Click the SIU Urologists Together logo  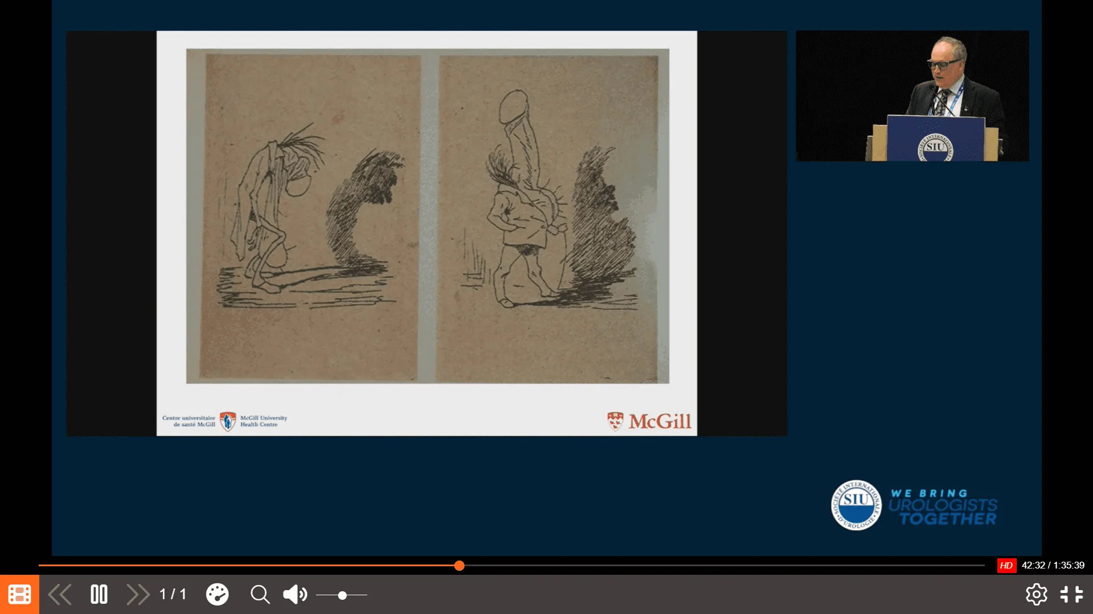click(914, 505)
